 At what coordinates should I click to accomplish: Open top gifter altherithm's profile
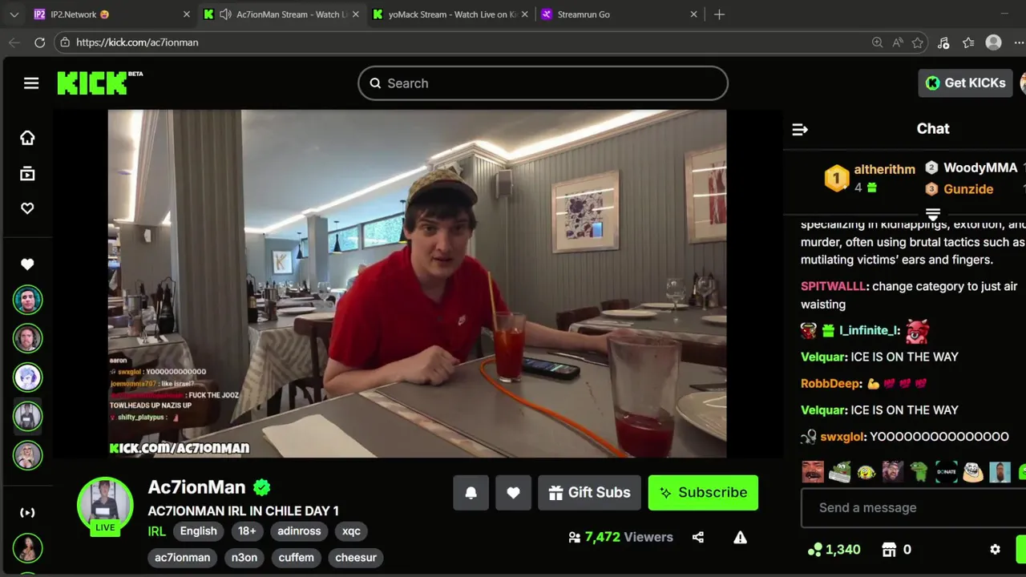(884, 169)
